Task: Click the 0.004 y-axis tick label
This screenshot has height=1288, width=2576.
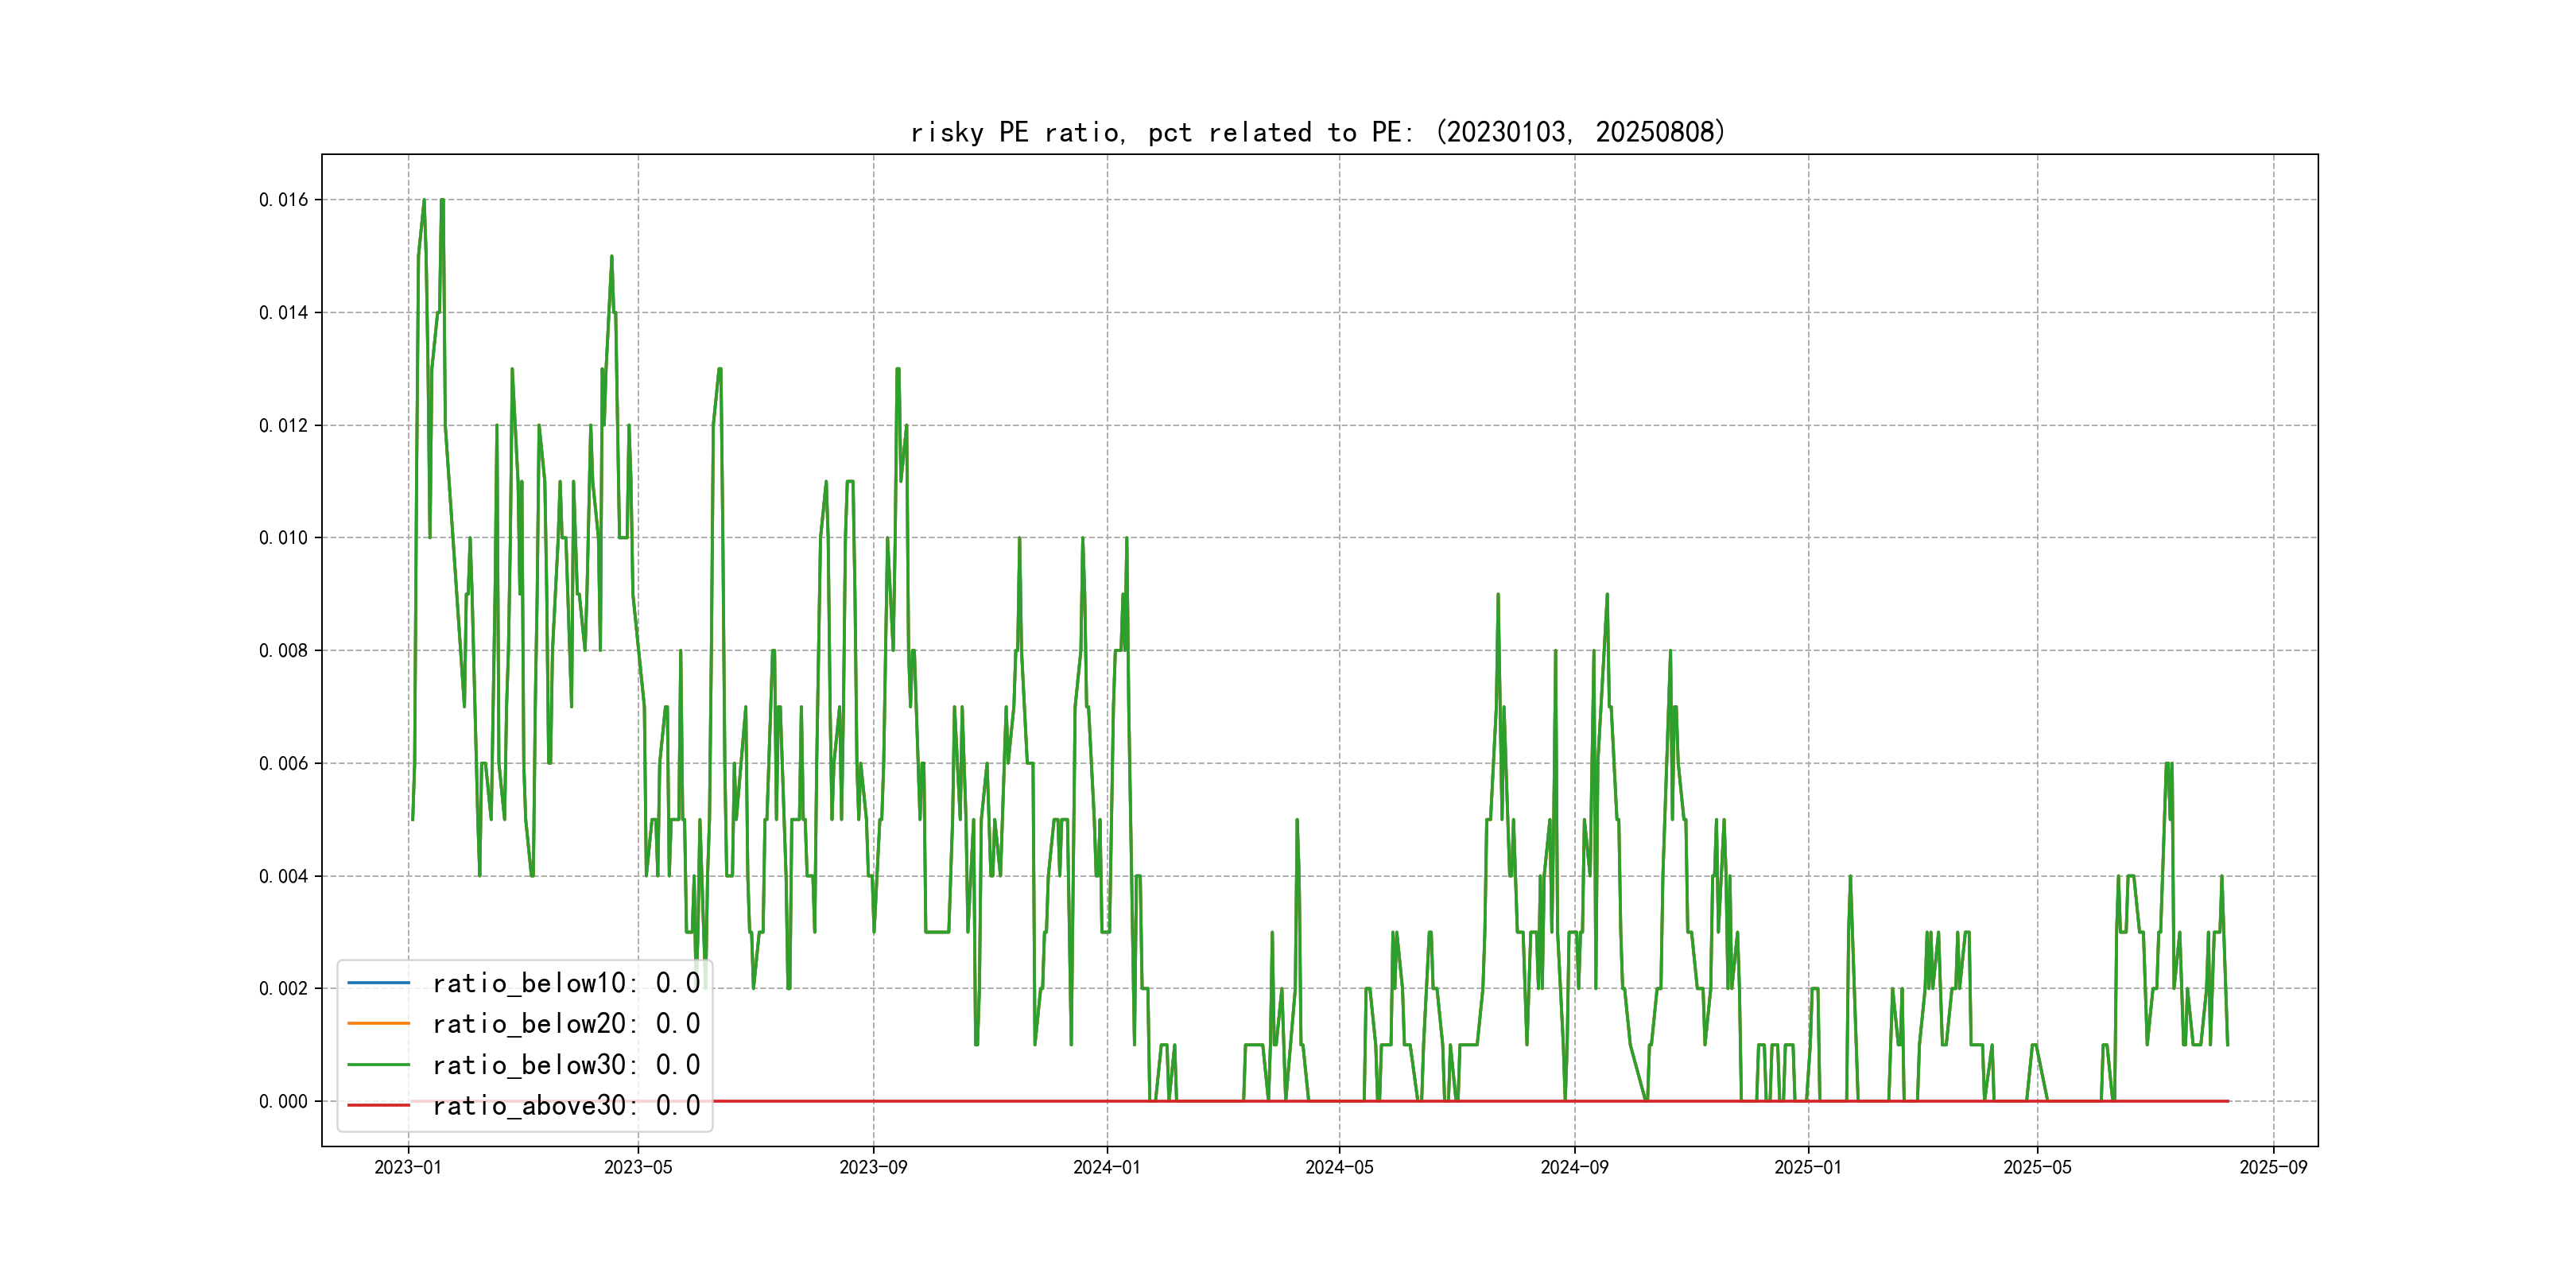Action: 284,877
